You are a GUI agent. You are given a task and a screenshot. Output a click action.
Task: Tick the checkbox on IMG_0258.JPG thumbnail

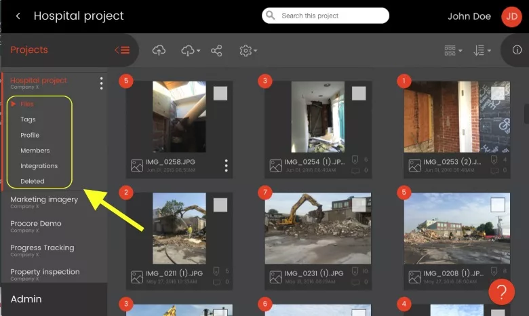point(220,94)
